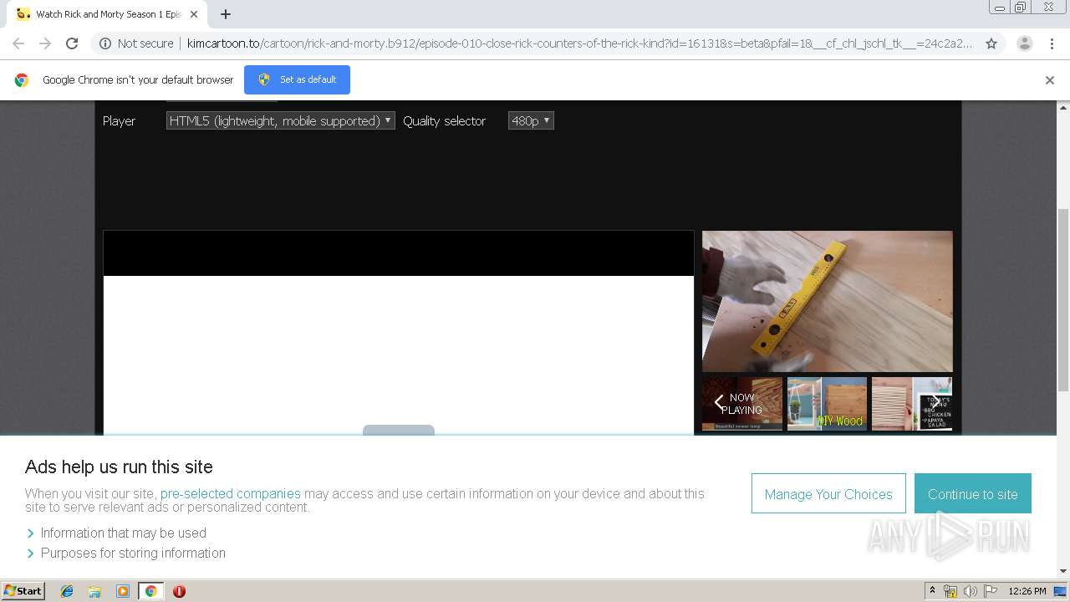Set Chrome as default browser

click(x=297, y=79)
